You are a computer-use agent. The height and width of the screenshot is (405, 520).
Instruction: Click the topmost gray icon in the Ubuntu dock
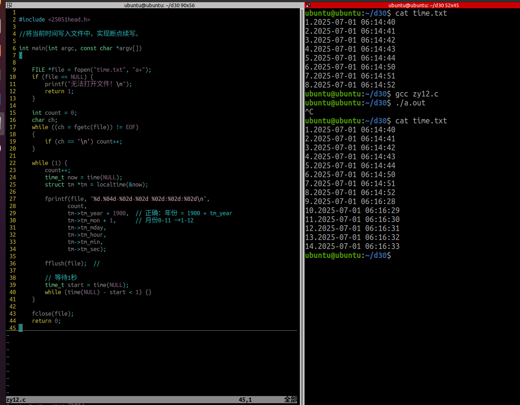tap(1, 25)
